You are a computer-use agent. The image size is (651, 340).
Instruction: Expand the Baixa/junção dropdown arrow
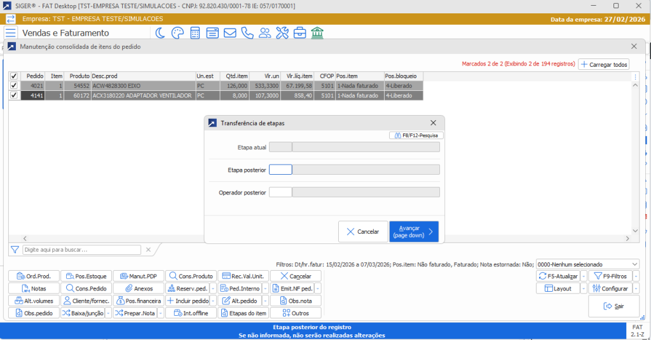click(x=108, y=313)
